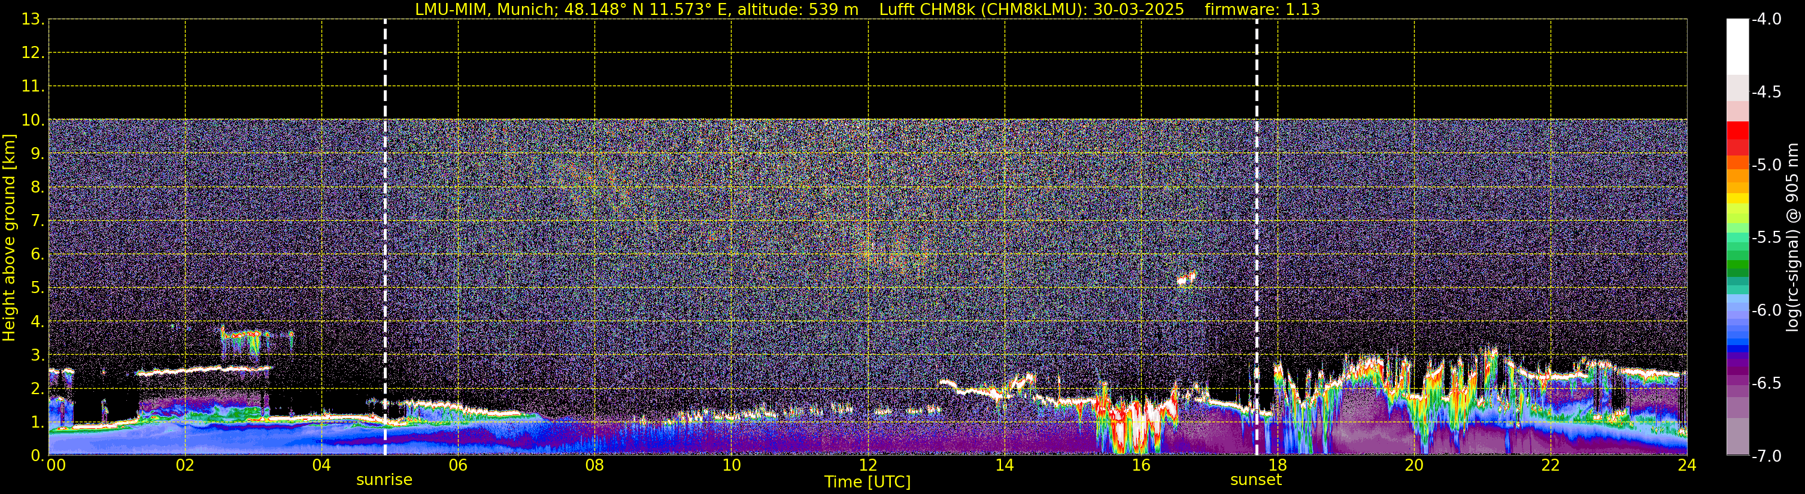Image resolution: width=1805 pixels, height=494 pixels.
Task: Click height axis tick '6.'
Action: 37,255
